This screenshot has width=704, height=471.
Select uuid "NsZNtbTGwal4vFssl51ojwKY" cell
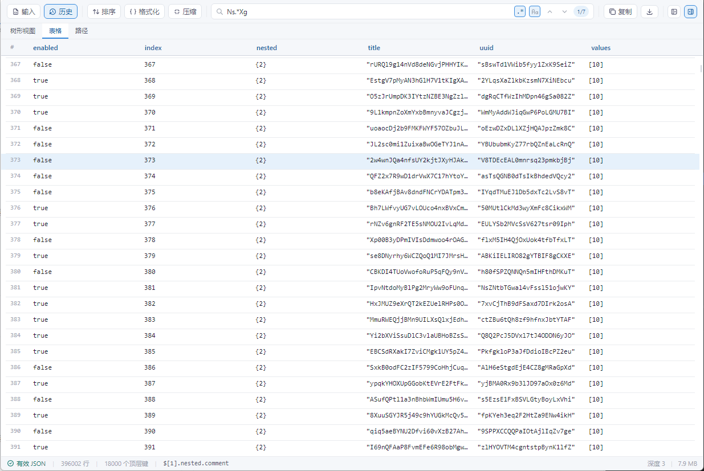point(526,288)
